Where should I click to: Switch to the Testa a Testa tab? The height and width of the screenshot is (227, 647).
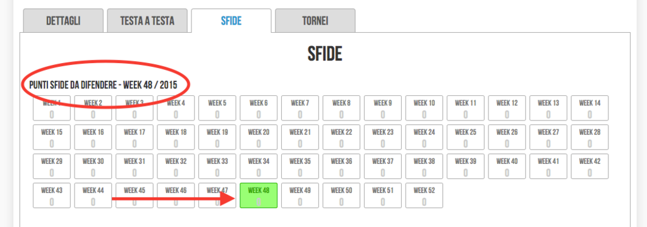[x=147, y=21]
